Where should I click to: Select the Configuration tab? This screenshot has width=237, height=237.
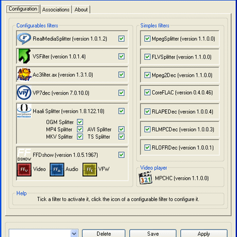23,9
